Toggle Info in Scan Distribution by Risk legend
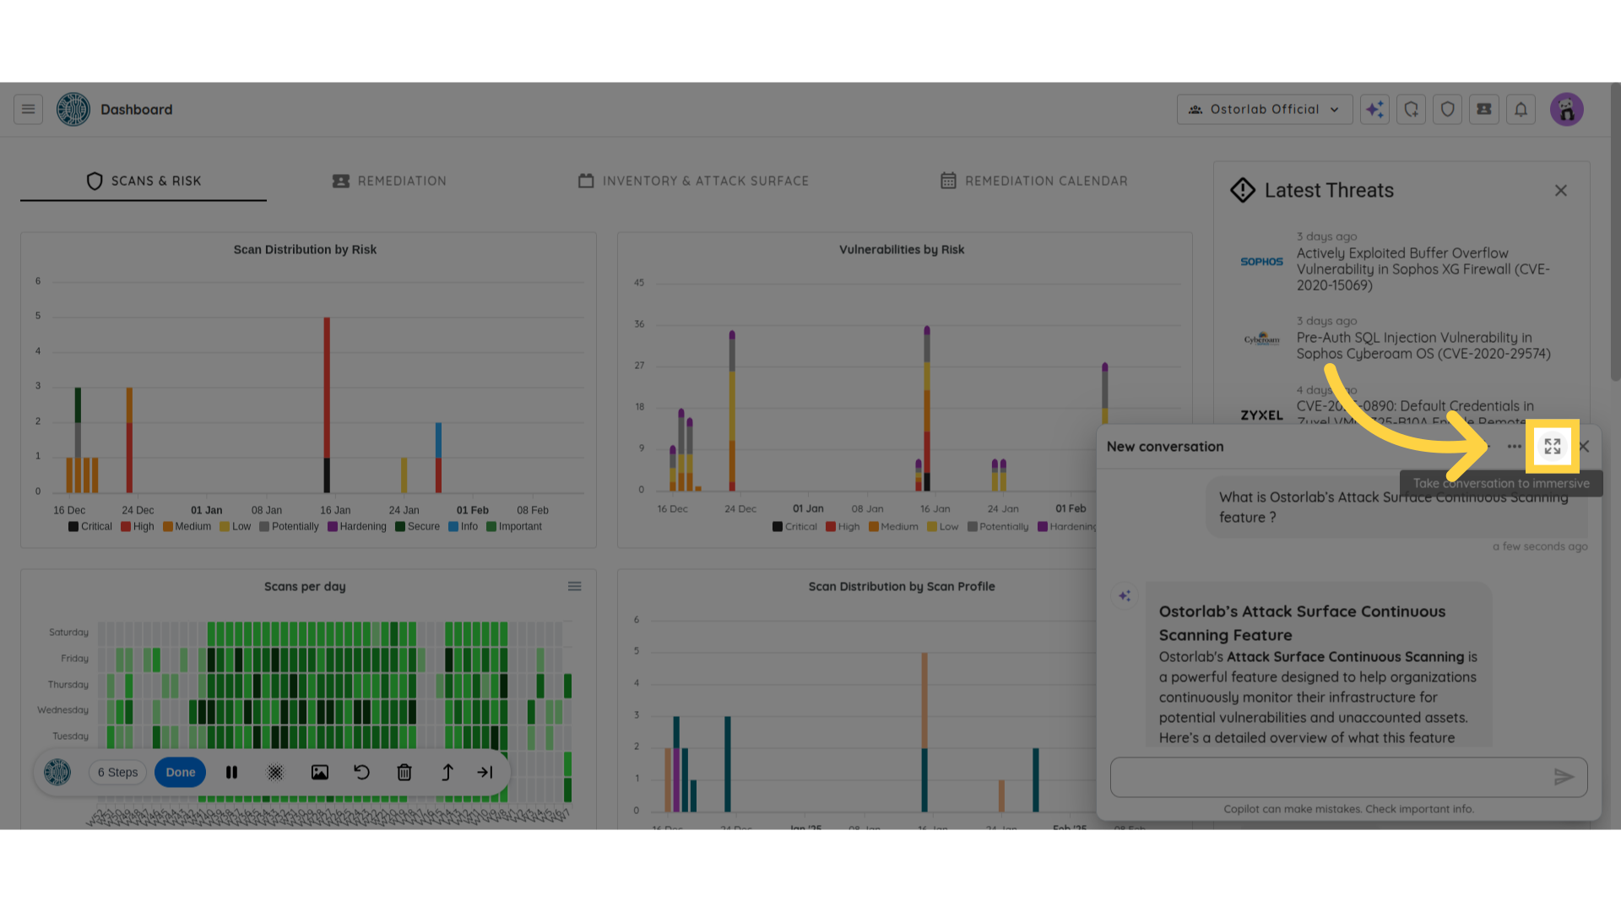The image size is (1621, 912). [x=464, y=526]
